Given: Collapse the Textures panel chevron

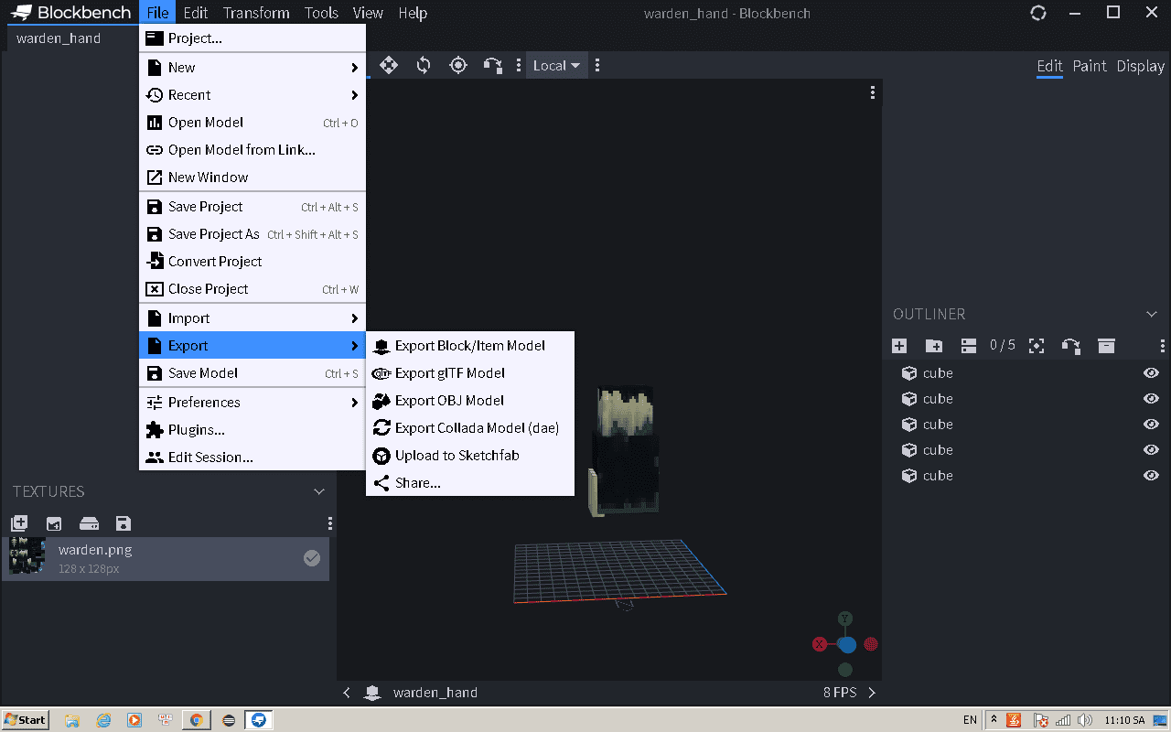Looking at the screenshot, I should click(319, 491).
